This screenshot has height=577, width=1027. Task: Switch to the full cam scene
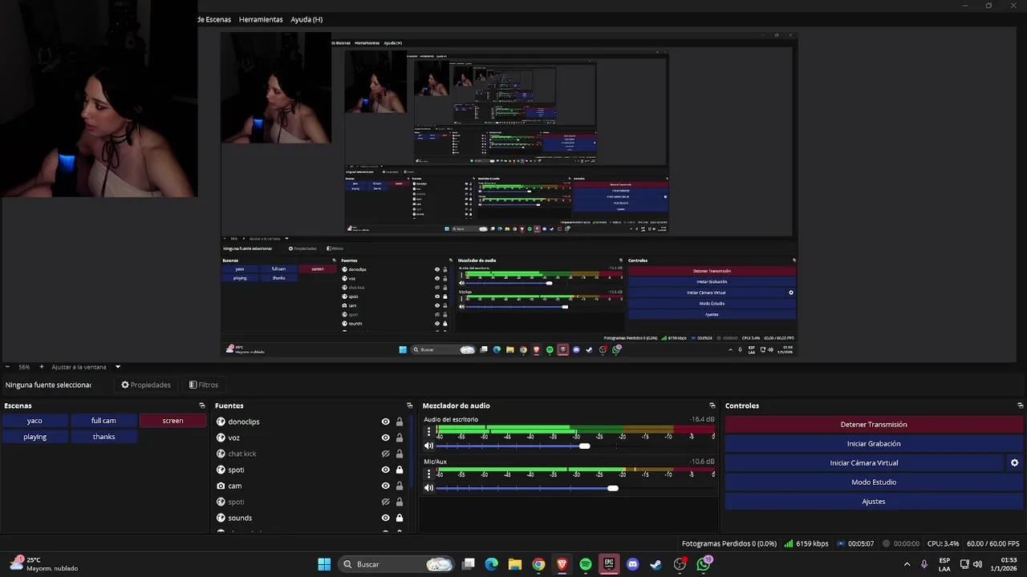point(104,421)
